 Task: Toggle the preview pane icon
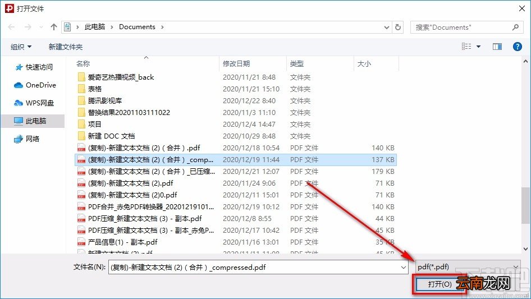497,47
